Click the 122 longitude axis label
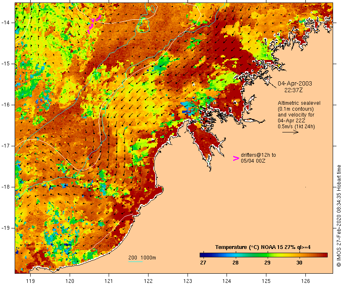This screenshot has height=285, width=344. [148, 281]
